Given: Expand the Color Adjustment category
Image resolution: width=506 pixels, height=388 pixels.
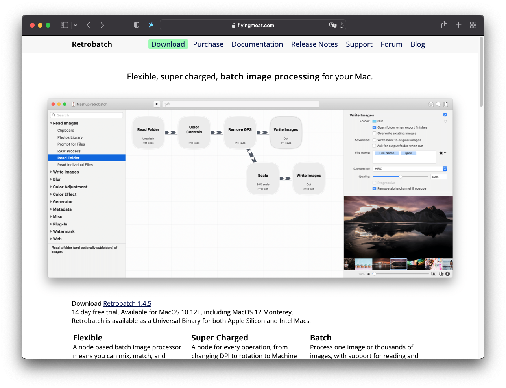Looking at the screenshot, I should (51, 187).
